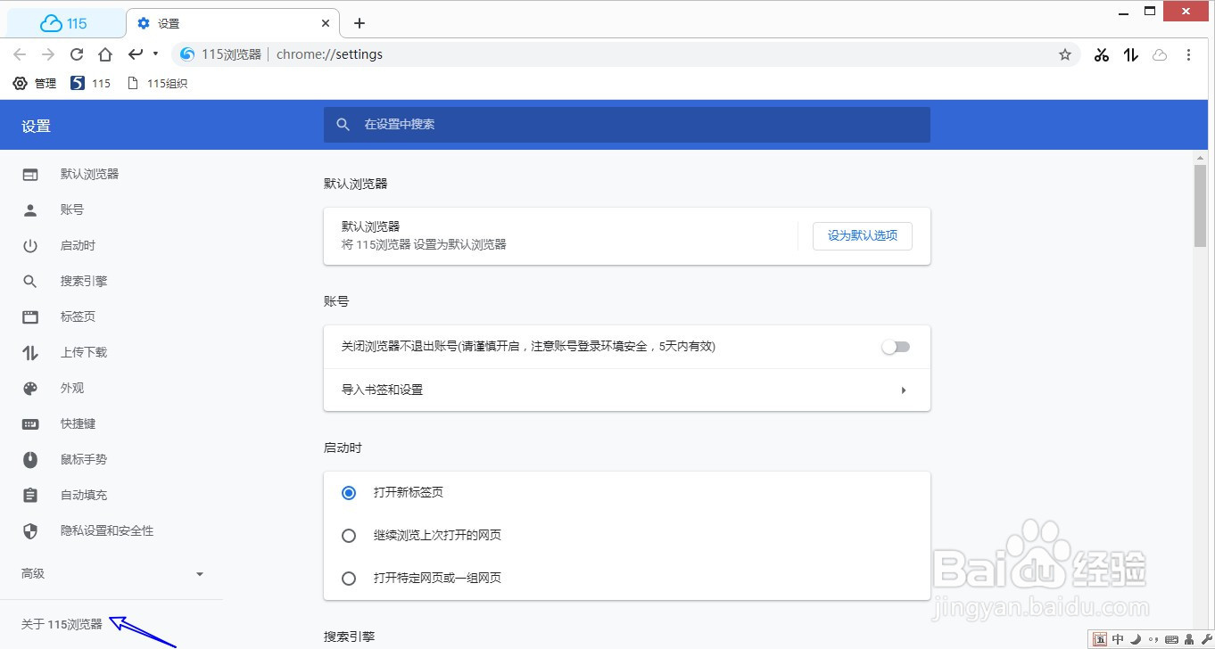Click the 隐私设置和安全性 shield icon
Viewport: 1215px width, 649px height.
[30, 530]
